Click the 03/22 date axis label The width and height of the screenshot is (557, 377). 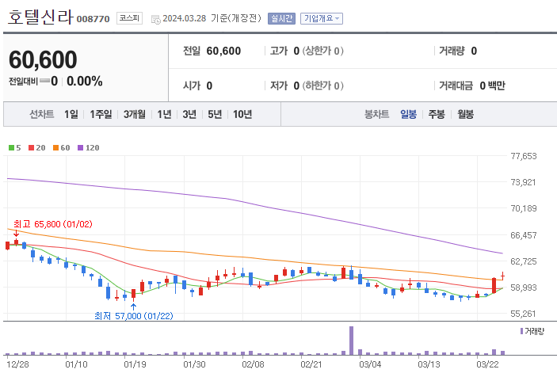pos(487,364)
